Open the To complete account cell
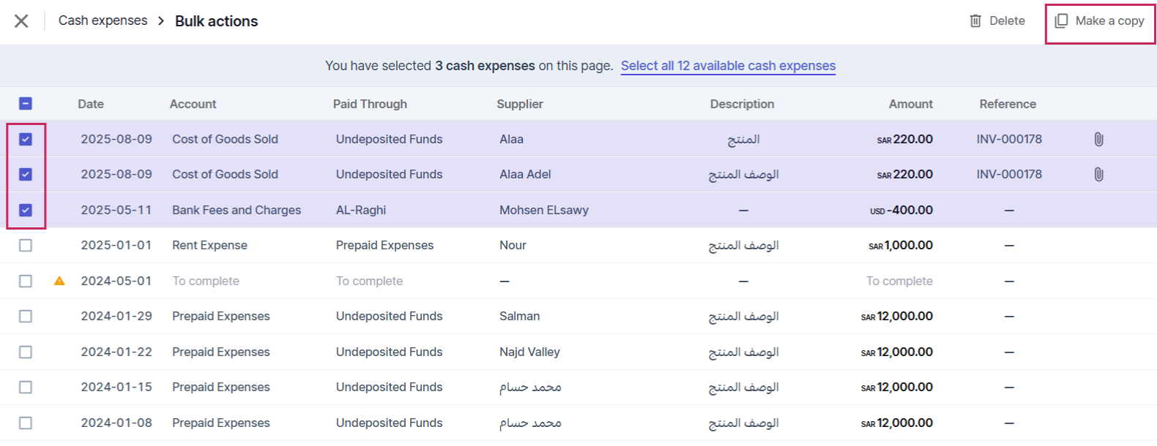 pyautogui.click(x=206, y=281)
